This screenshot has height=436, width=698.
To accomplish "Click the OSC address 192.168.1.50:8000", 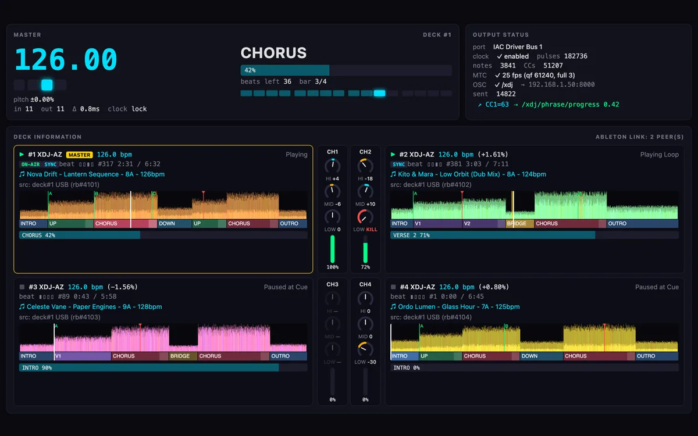I will (562, 85).
